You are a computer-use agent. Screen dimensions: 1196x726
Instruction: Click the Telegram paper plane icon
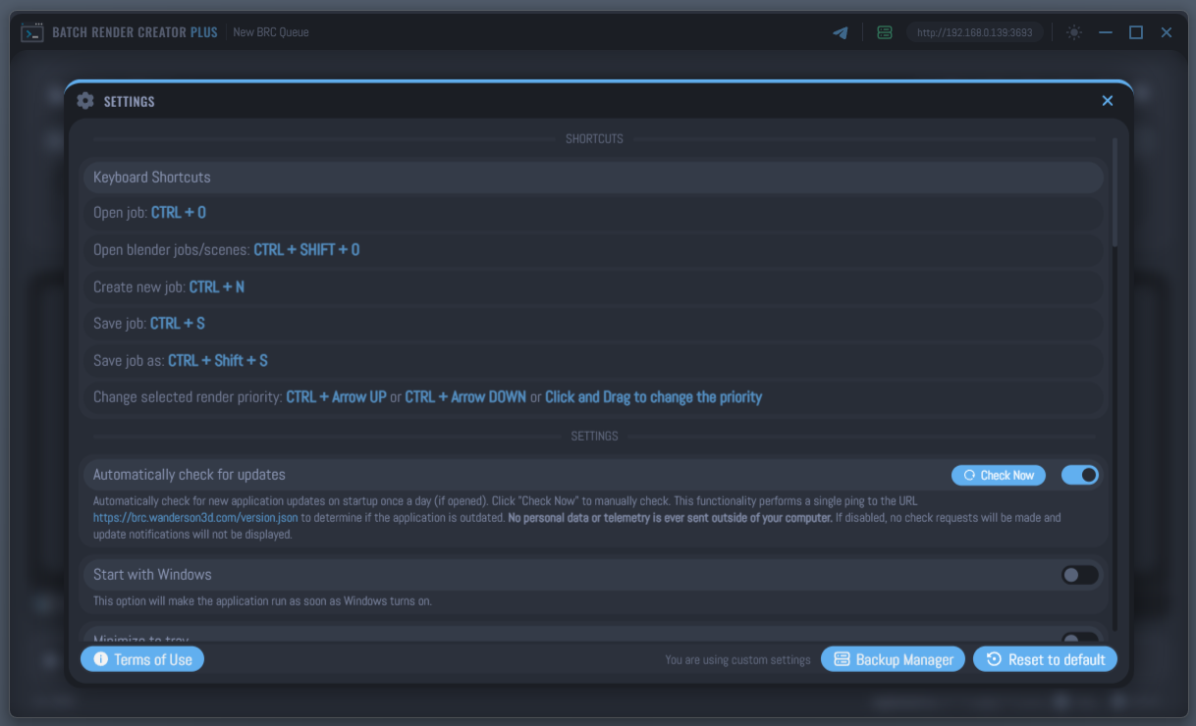841,32
